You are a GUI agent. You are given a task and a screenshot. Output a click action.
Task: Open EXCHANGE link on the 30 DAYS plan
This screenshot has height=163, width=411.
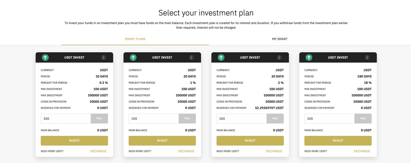click(x=274, y=151)
